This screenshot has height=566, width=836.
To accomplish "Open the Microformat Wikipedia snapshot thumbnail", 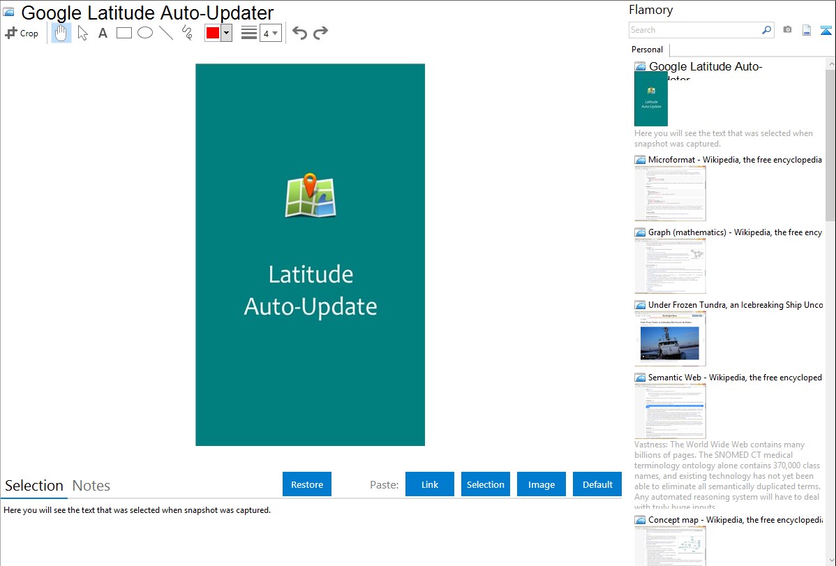I will [670, 193].
